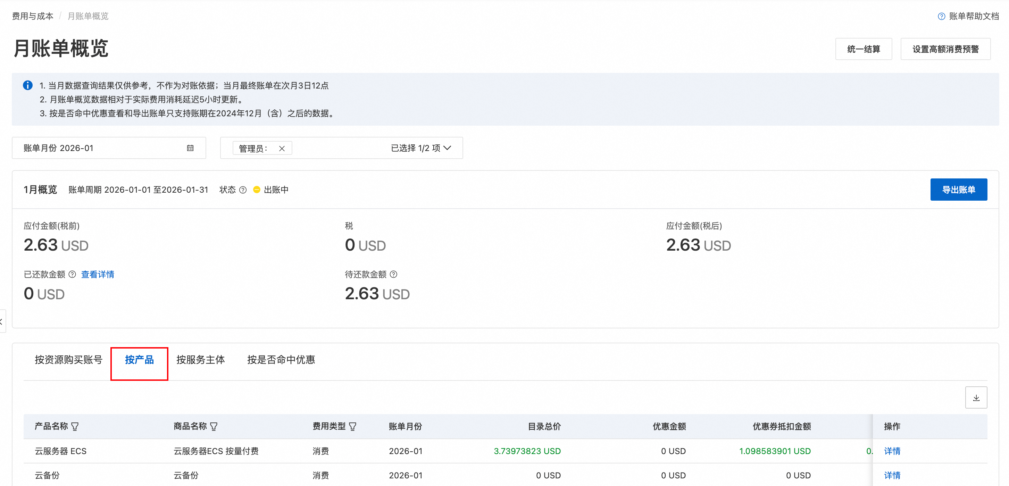The image size is (1009, 486).
Task: Remove the 管理员 tag with X icon
Action: click(282, 149)
